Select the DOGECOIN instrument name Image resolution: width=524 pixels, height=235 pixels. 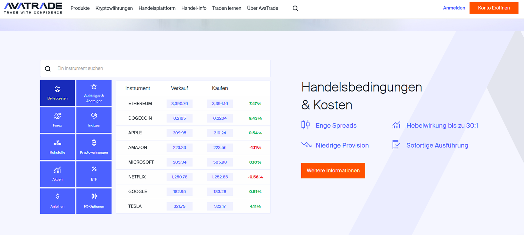(x=140, y=118)
